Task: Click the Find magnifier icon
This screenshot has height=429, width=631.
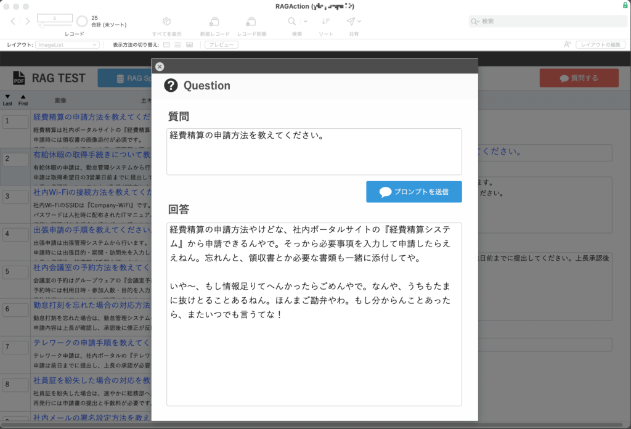Action: point(291,22)
